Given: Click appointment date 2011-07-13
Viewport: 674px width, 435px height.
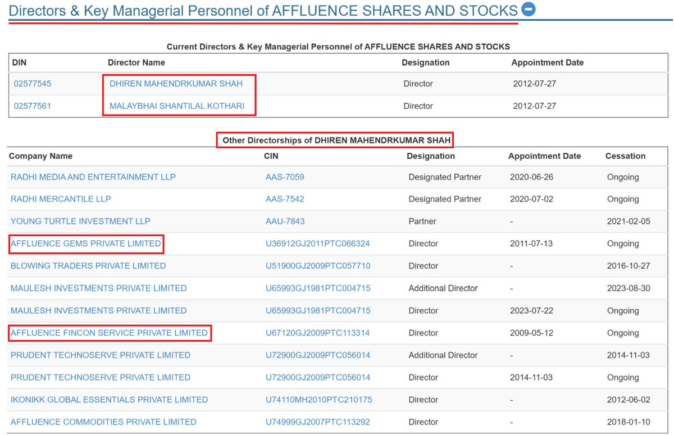Looking at the screenshot, I should (531, 244).
